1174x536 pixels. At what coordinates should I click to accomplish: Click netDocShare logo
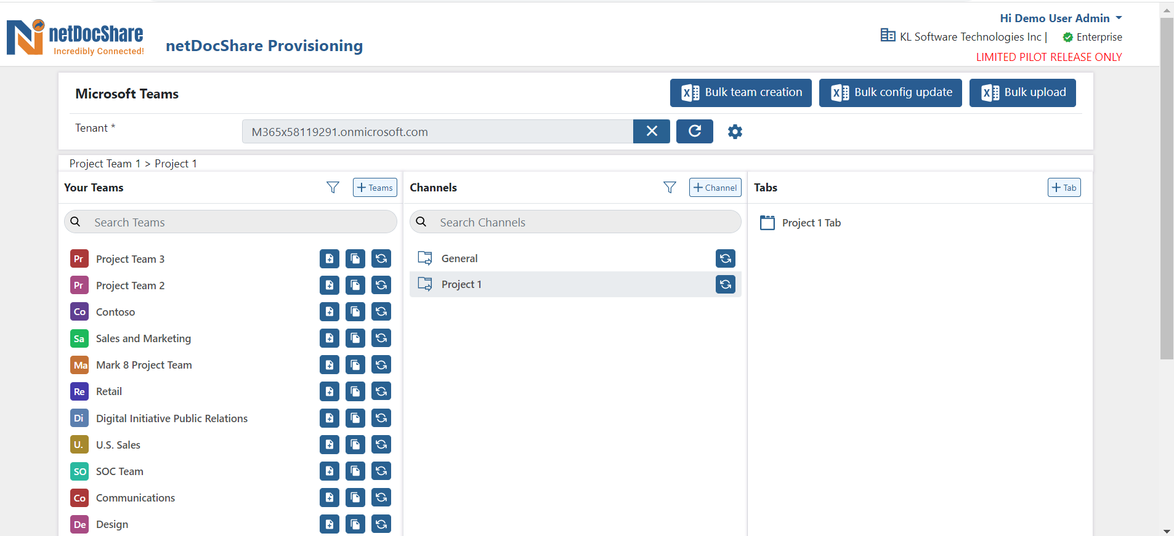tap(75, 38)
